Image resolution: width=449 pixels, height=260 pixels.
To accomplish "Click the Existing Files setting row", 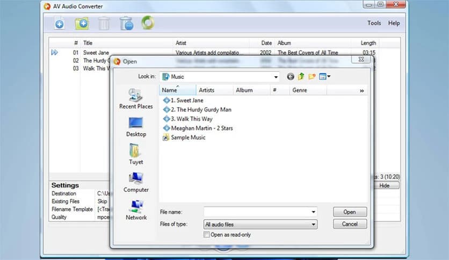I will point(81,201).
